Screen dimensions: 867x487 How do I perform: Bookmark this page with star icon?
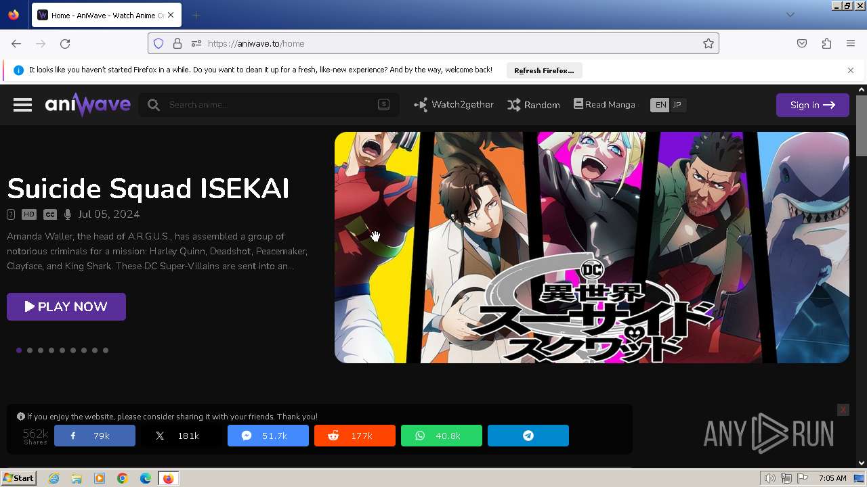tap(709, 43)
